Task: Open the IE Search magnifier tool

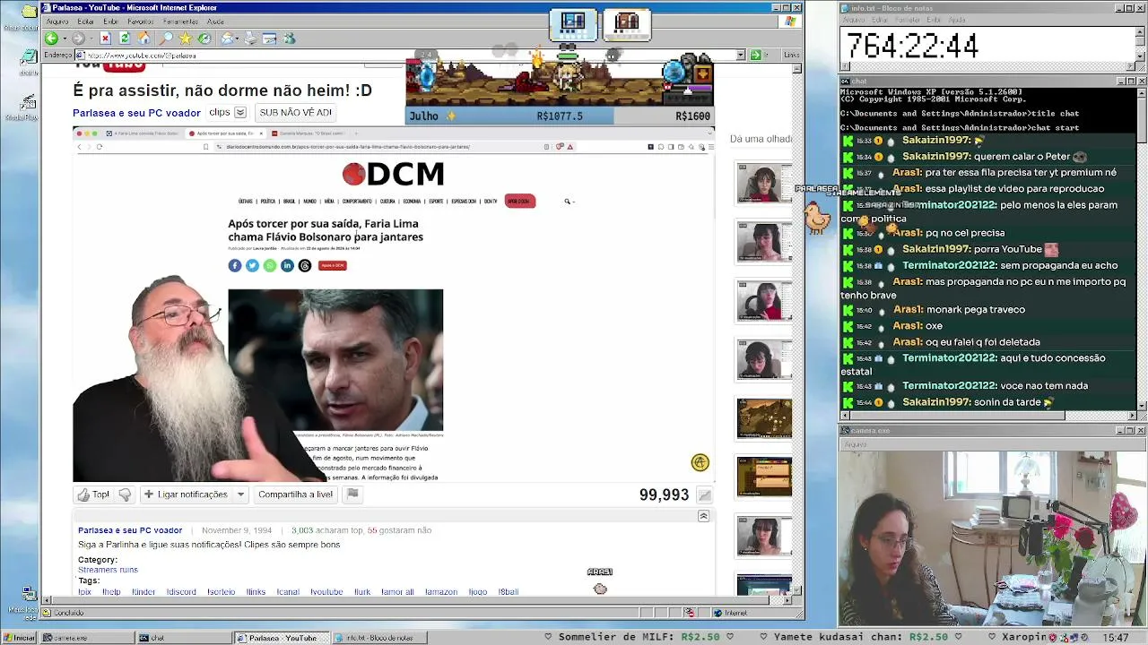Action: [166, 39]
